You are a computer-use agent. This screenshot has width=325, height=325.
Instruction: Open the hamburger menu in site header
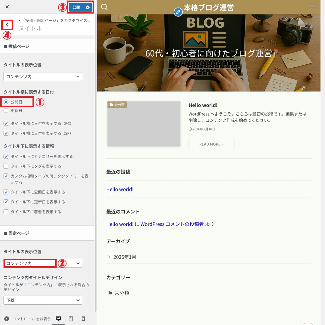[x=313, y=7]
